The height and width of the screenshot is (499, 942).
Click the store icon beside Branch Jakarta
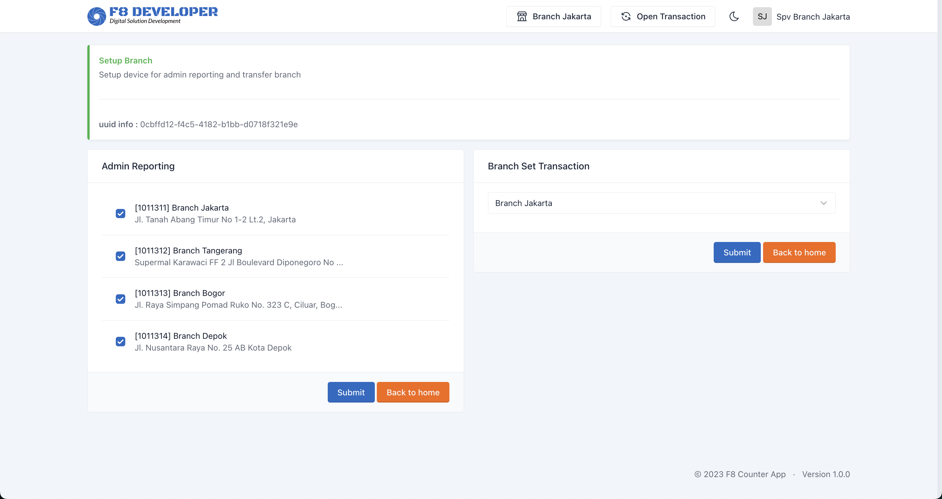[x=522, y=16]
